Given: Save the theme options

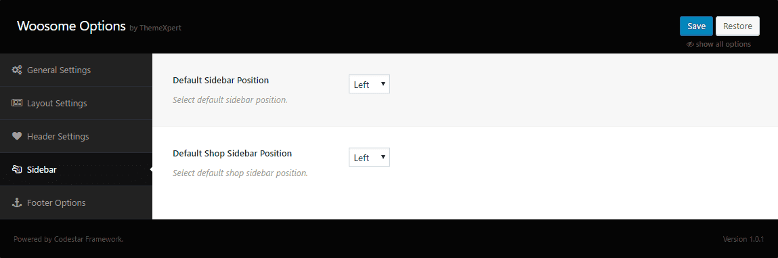Looking at the screenshot, I should 696,26.
